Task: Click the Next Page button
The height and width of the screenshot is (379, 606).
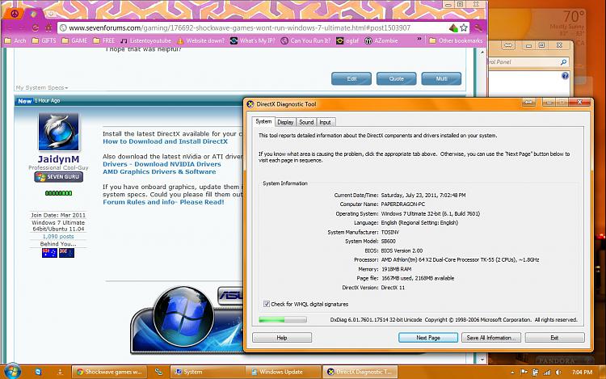Action: pyautogui.click(x=428, y=338)
